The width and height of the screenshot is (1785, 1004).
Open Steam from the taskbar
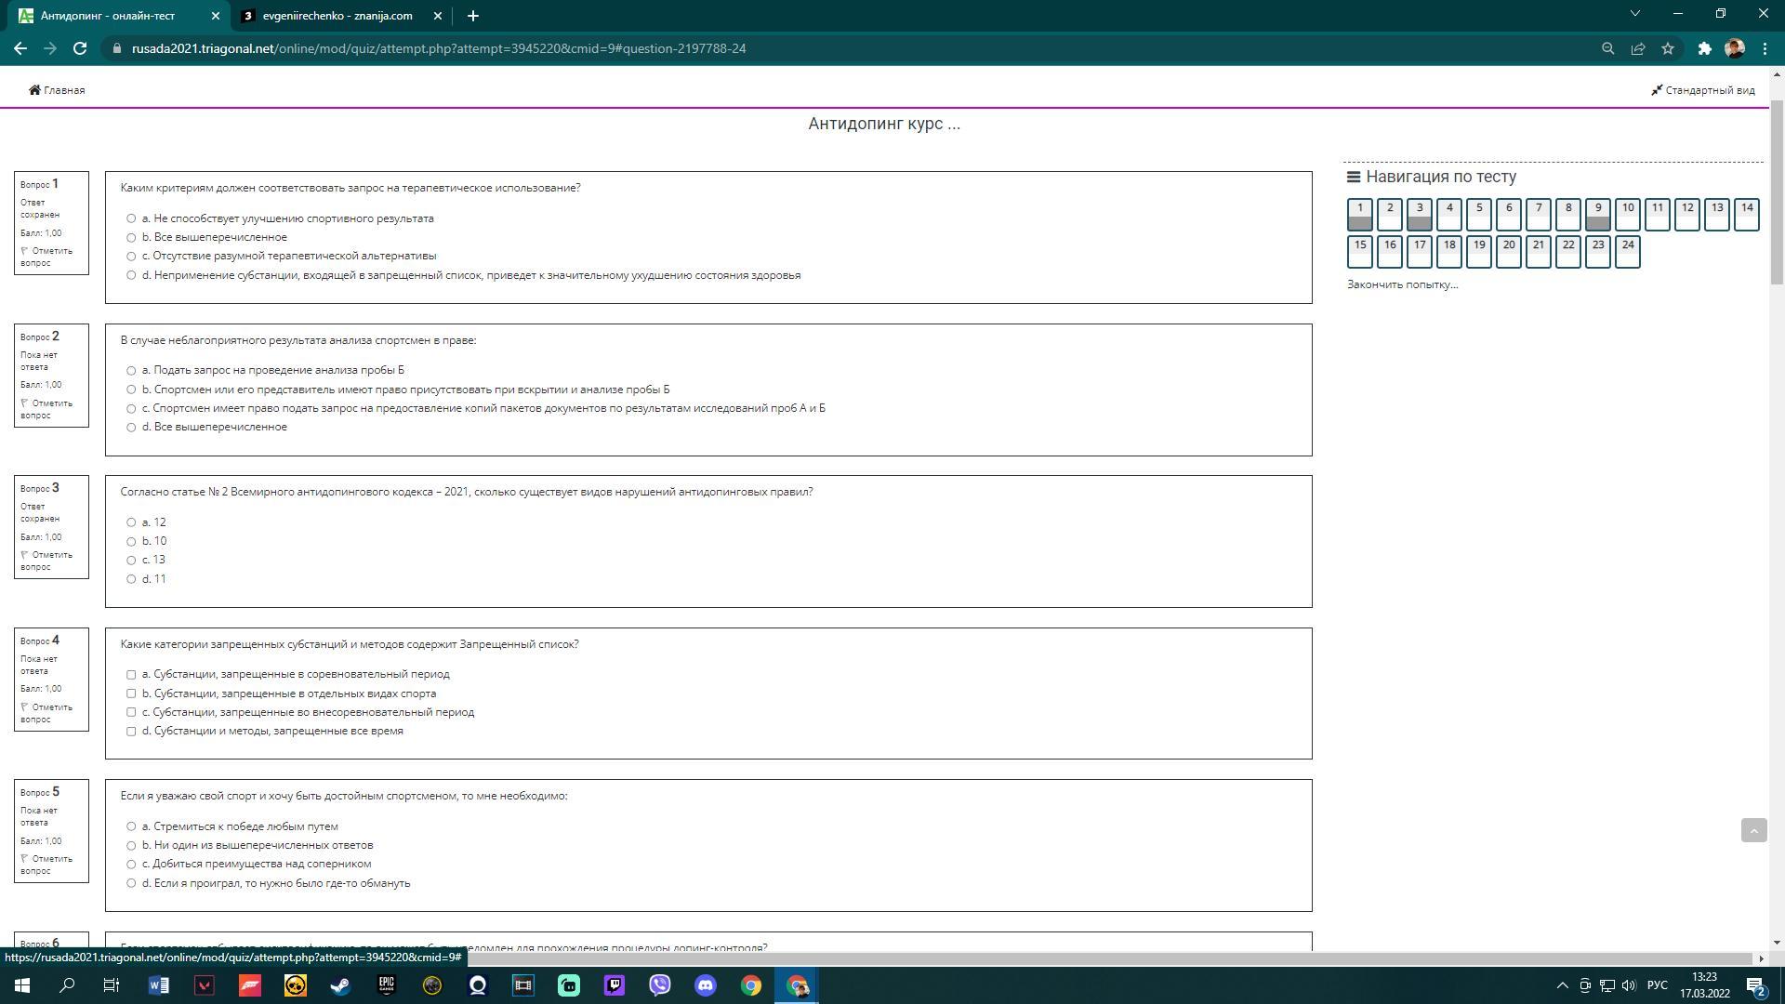[340, 985]
